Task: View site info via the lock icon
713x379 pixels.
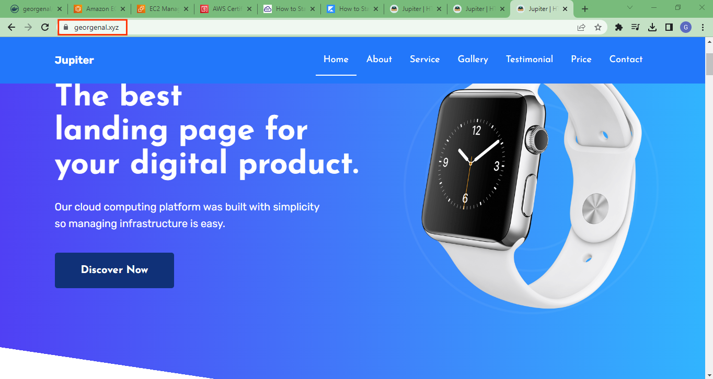Action: point(66,28)
